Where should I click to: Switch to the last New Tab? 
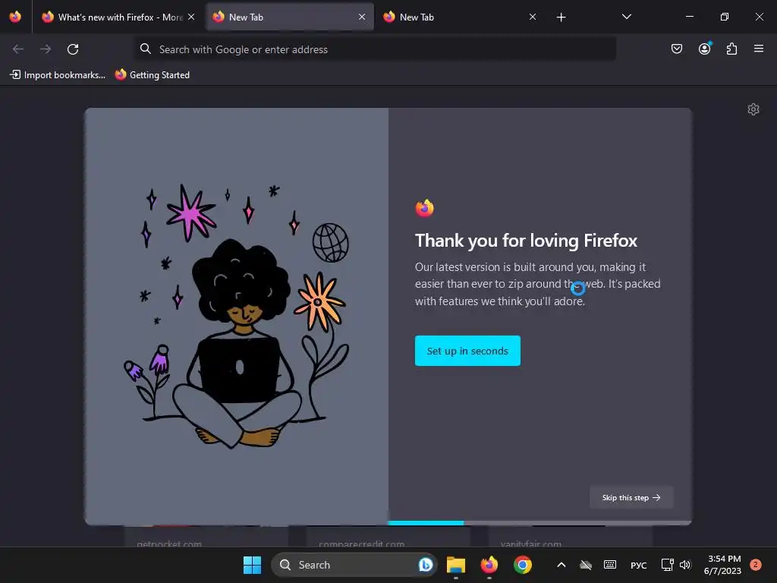click(456, 17)
